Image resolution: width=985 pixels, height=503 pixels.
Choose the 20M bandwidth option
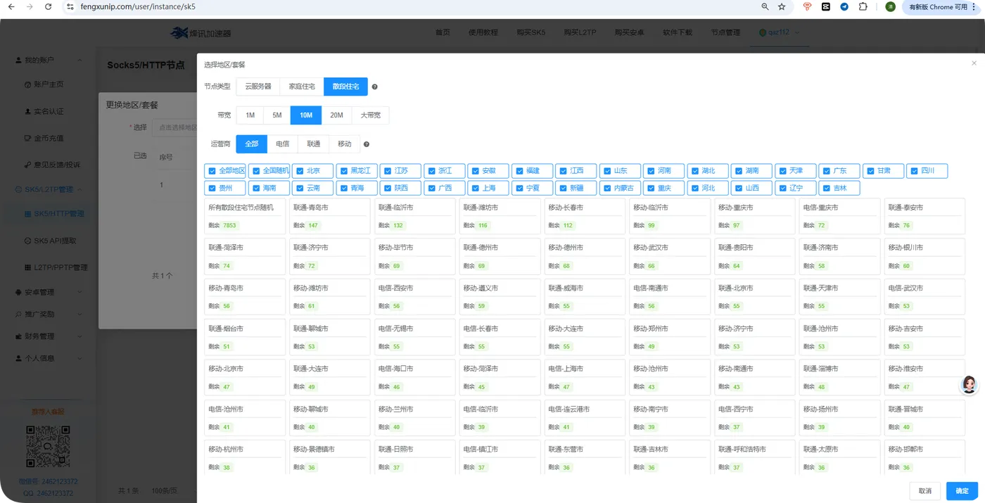[336, 115]
